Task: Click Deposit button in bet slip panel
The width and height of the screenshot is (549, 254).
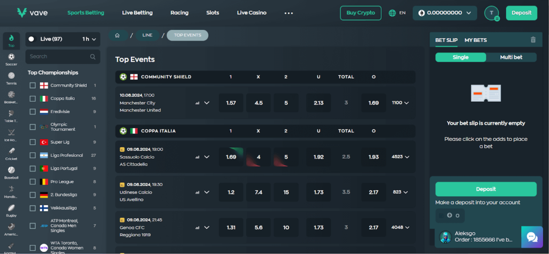Action: click(486, 189)
